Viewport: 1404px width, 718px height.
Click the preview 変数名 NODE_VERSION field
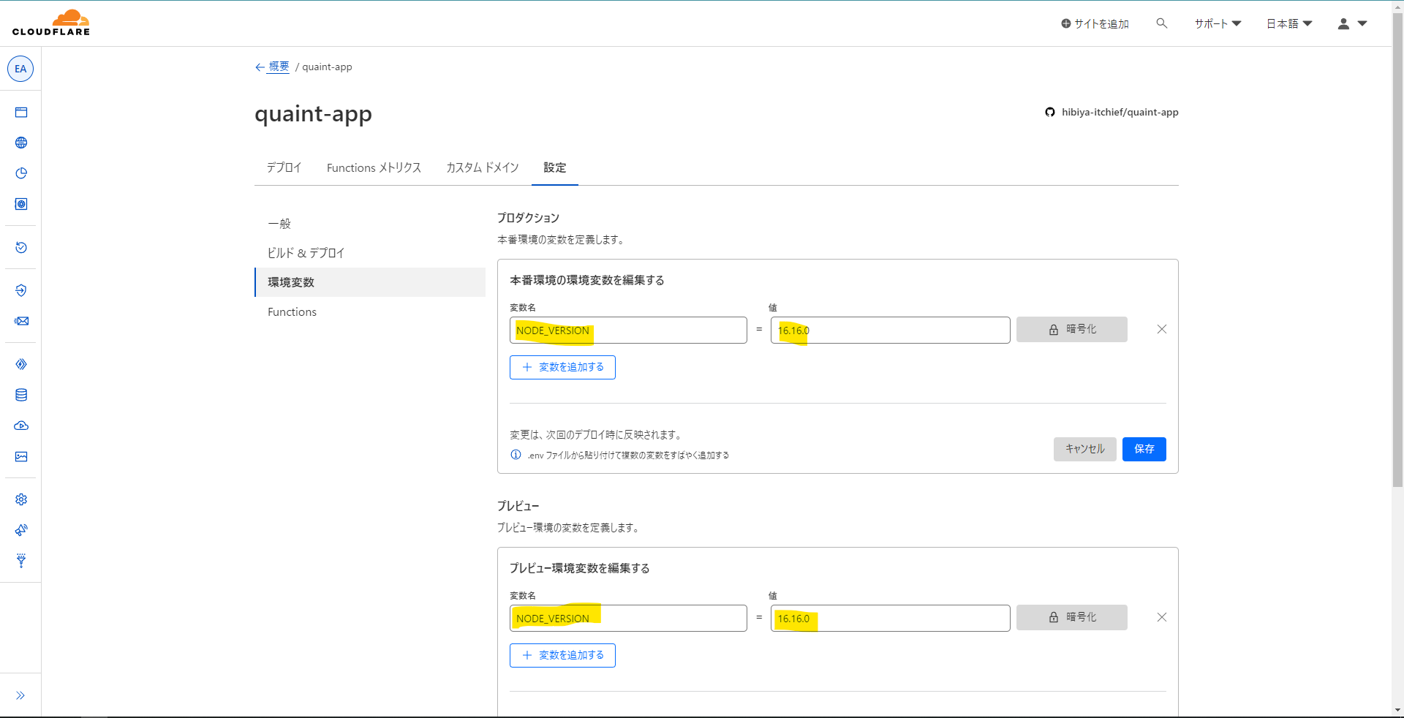pyautogui.click(x=628, y=618)
